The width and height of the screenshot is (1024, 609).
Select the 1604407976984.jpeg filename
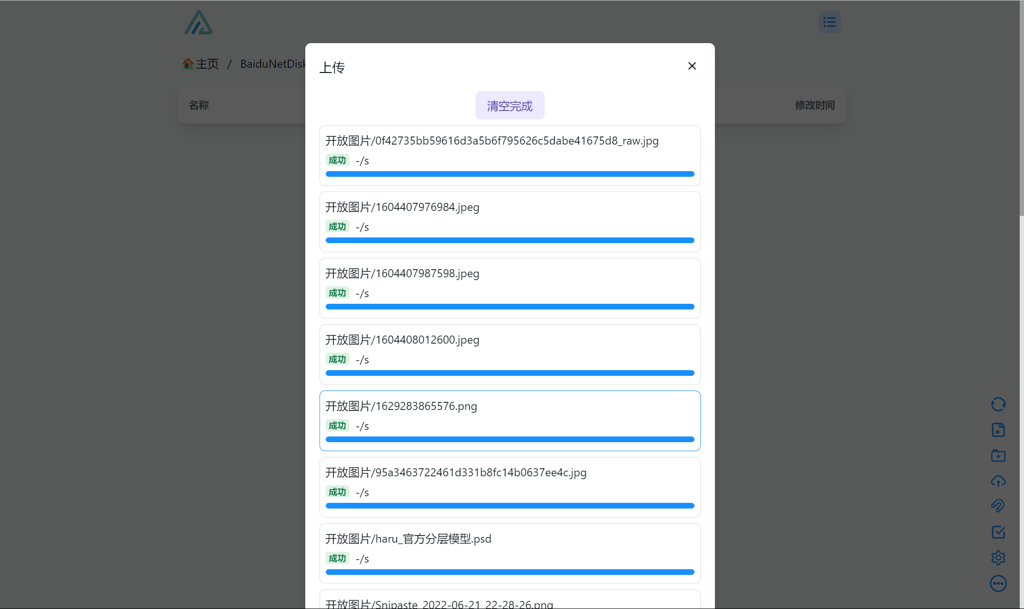click(402, 207)
